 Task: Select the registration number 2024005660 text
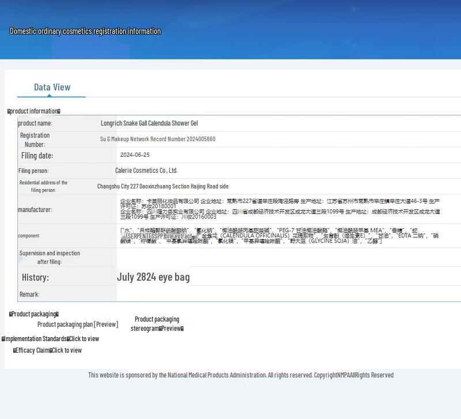click(x=158, y=139)
